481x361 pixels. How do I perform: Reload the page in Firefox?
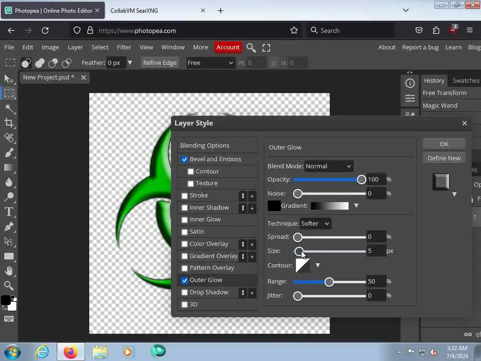tap(45, 31)
